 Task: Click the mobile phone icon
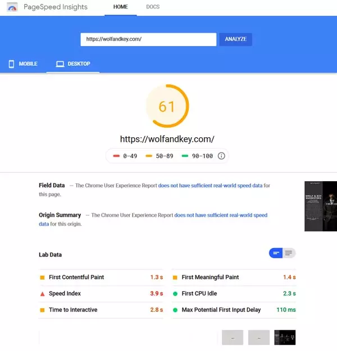coord(11,64)
